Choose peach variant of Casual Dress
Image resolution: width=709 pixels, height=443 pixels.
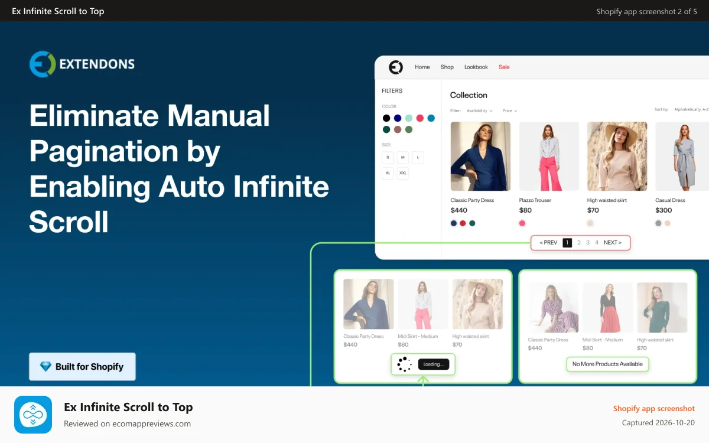pyautogui.click(x=668, y=223)
